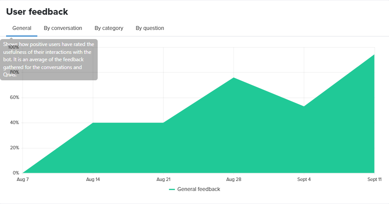Click the Sept 4 axis label

[304, 179]
